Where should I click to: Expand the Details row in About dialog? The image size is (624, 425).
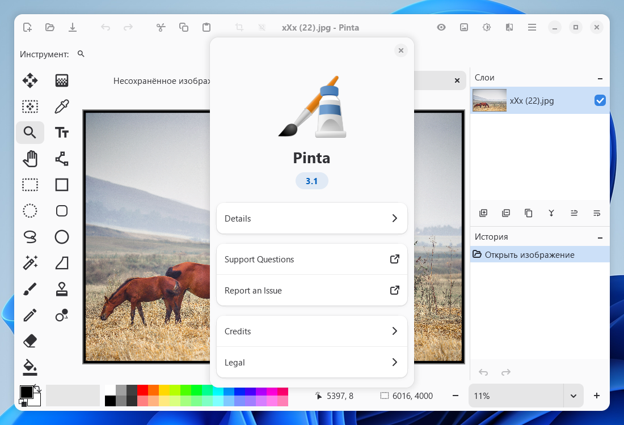[311, 218]
